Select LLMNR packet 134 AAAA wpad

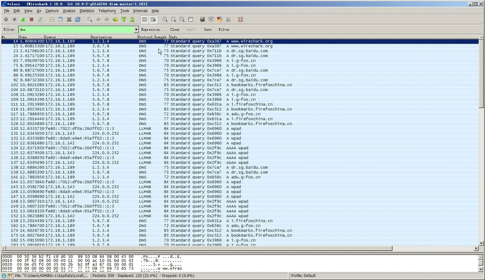240,148
